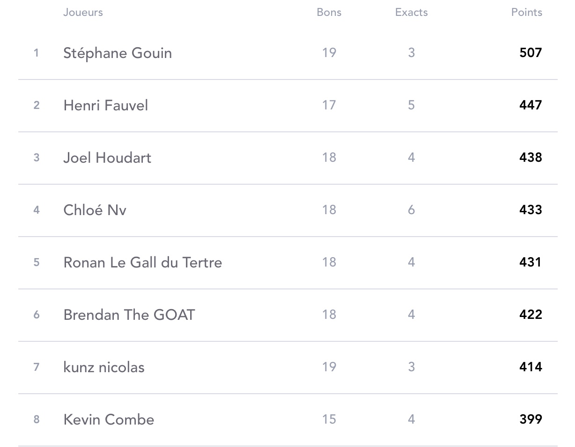Click the 399 points total
The width and height of the screenshot is (575, 447).
coord(531,419)
